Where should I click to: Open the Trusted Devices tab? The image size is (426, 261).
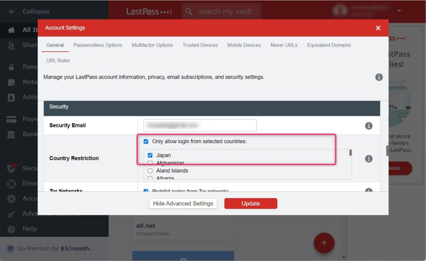pos(200,45)
